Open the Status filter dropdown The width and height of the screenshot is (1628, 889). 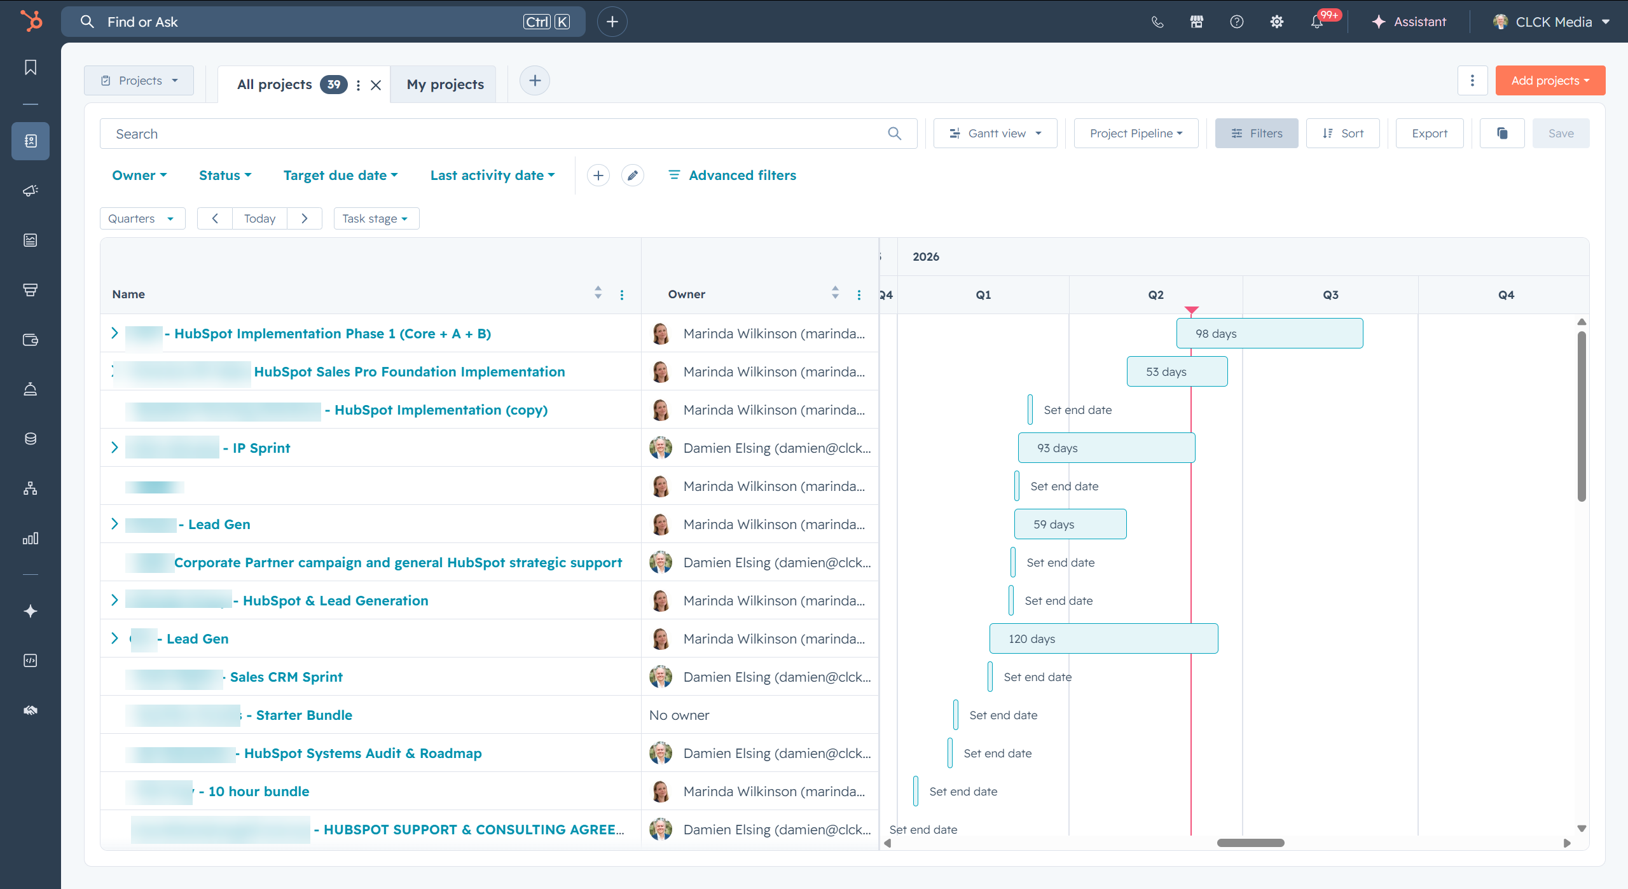pos(225,176)
